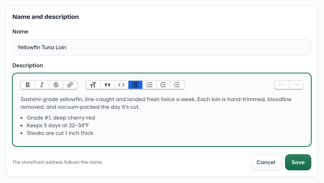The image size is (324, 183).
Task: Toggle italic formatting
Action: [x=42, y=85]
